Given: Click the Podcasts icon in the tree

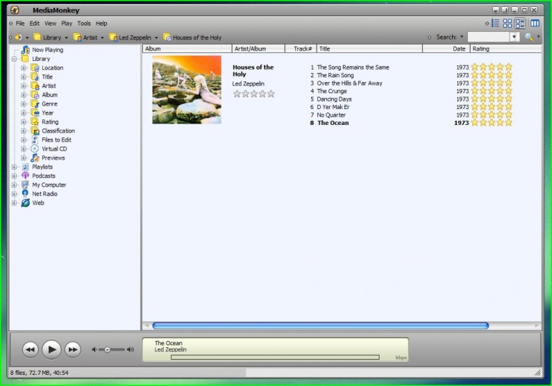Looking at the screenshot, I should coord(26,176).
